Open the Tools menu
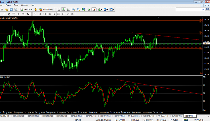210x121 pixels. pos(16,5)
